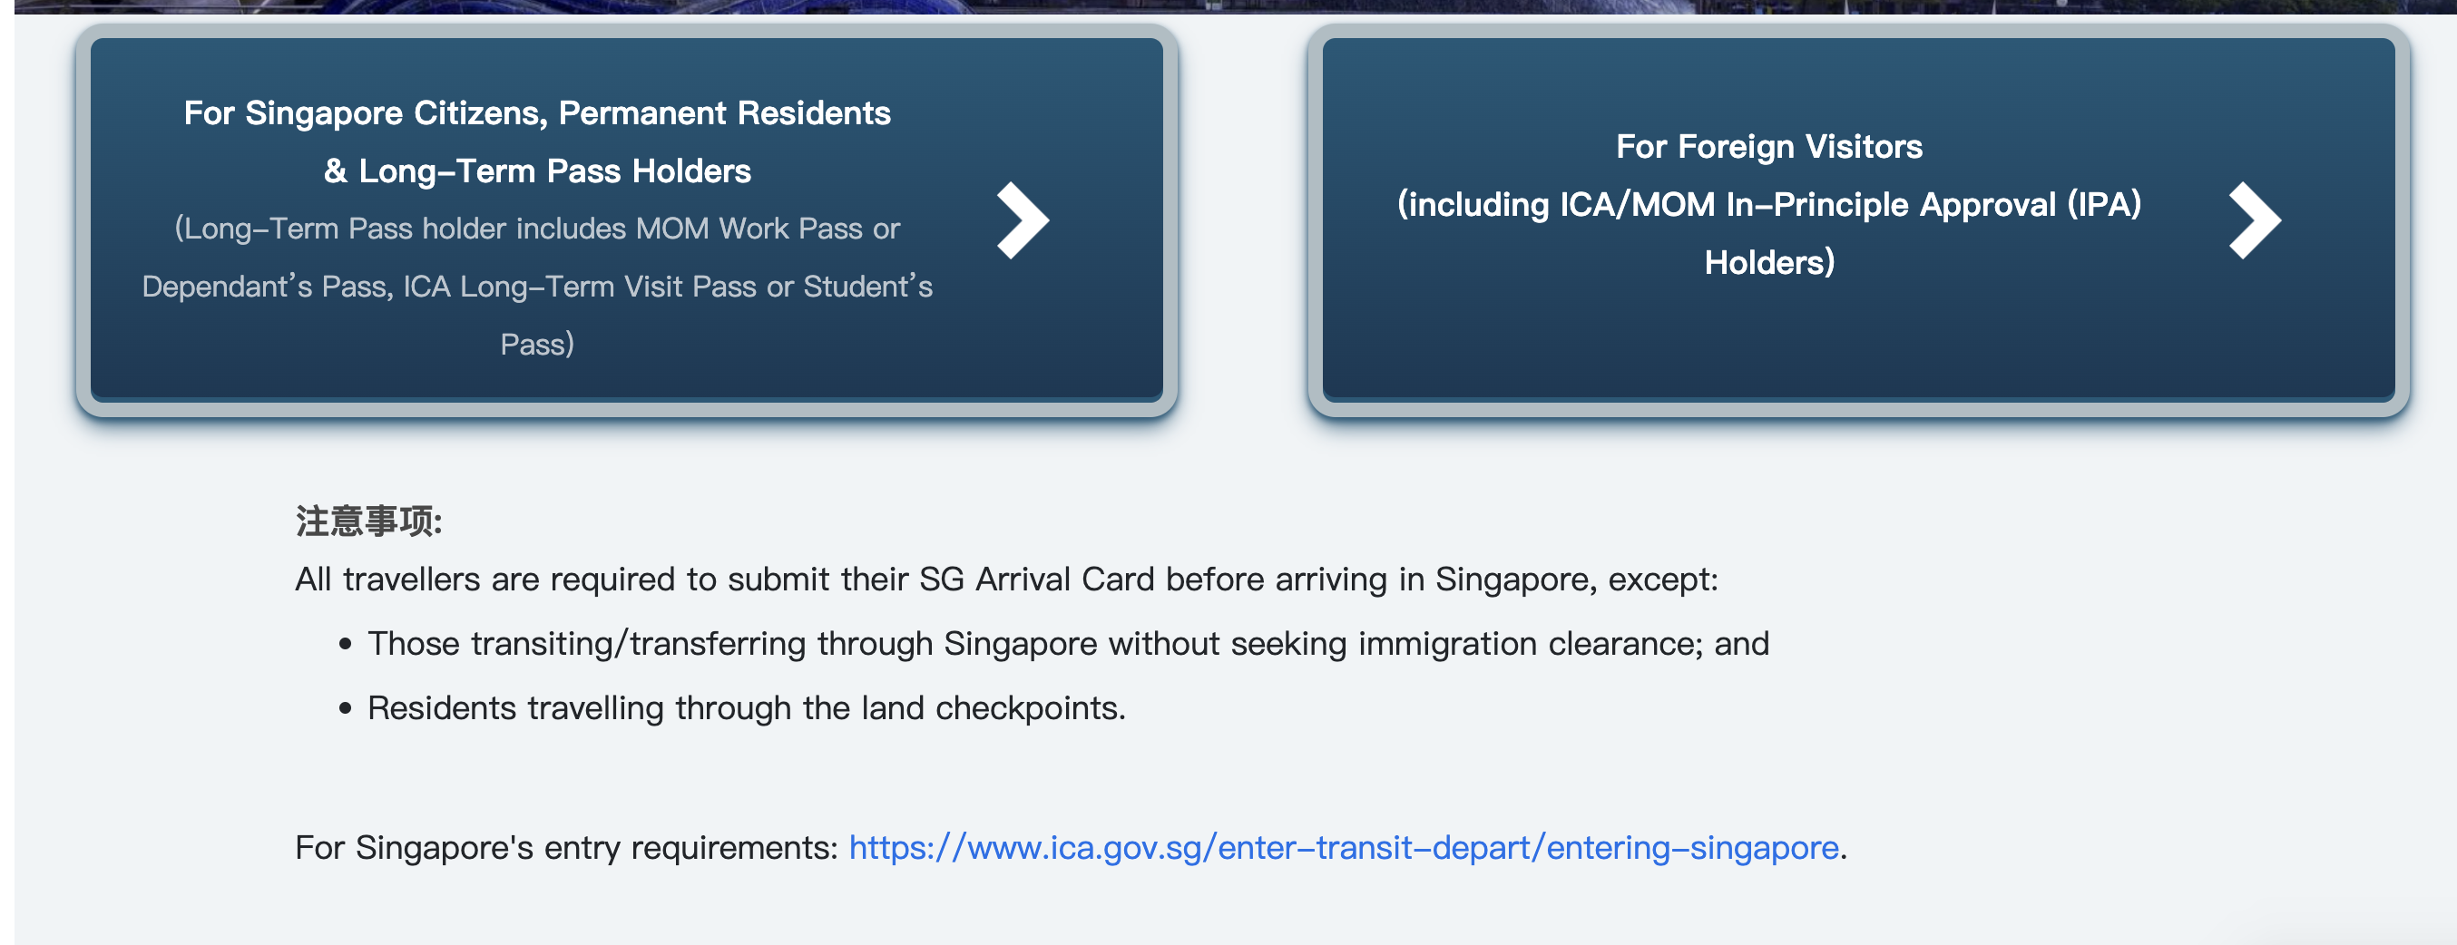Select "For Singapore Citizens, Permanent Residents" title
The height and width of the screenshot is (945, 2457).
(x=537, y=113)
